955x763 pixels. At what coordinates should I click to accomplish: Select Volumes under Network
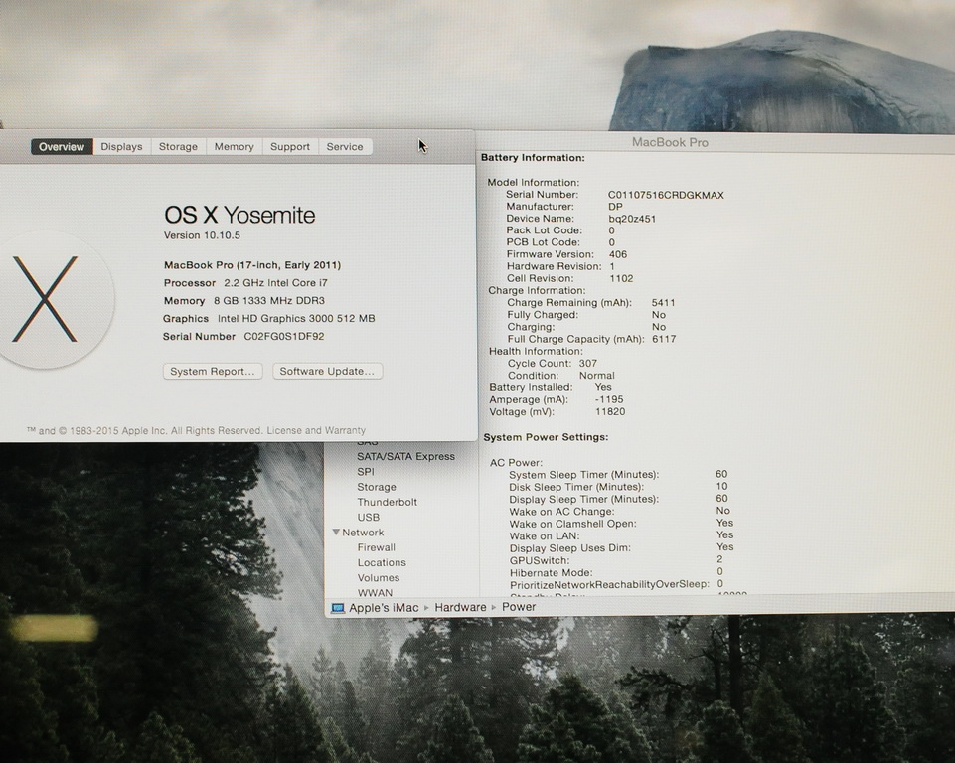coord(379,578)
